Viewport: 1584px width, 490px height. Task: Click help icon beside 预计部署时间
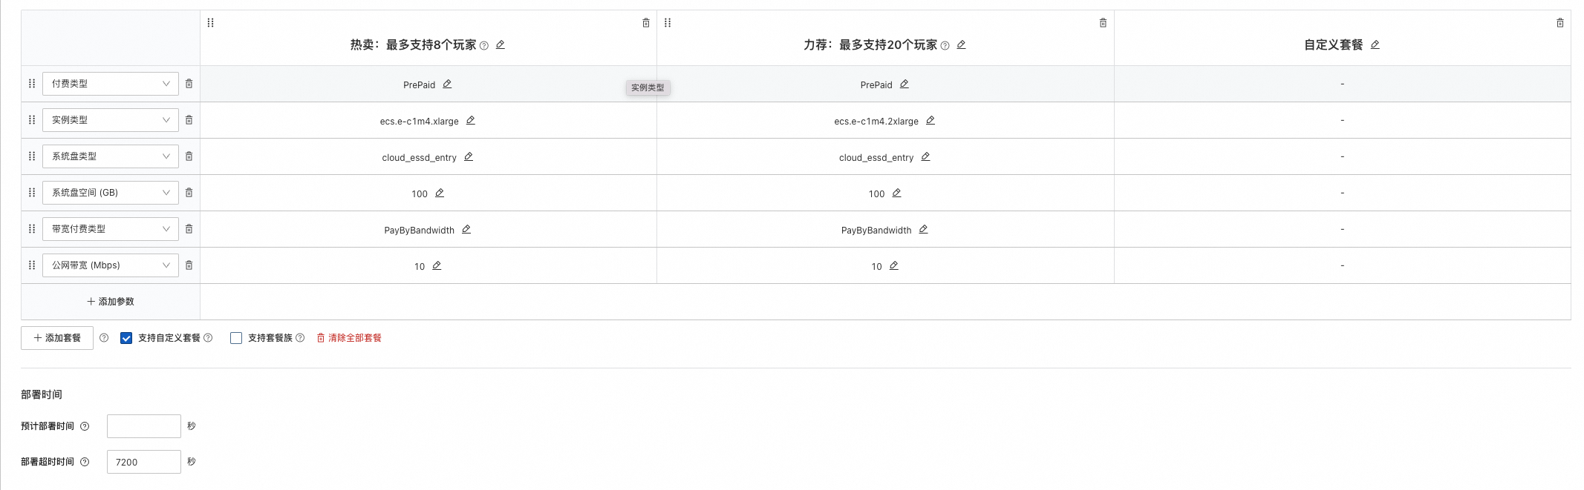click(x=85, y=426)
